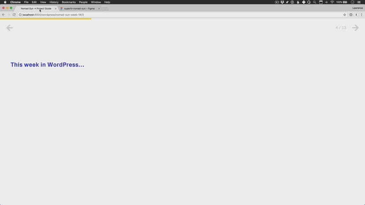Screen dimensions: 365x205
Task: Open the Dropbox menu bar icon
Action: pos(282,2)
